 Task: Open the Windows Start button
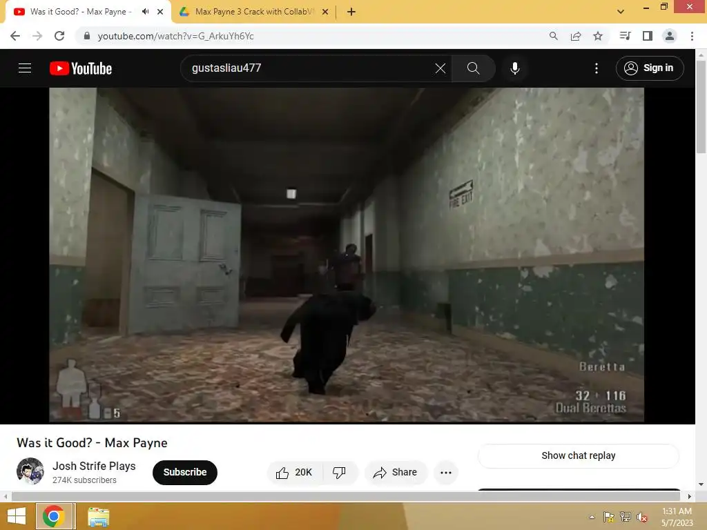click(x=17, y=516)
